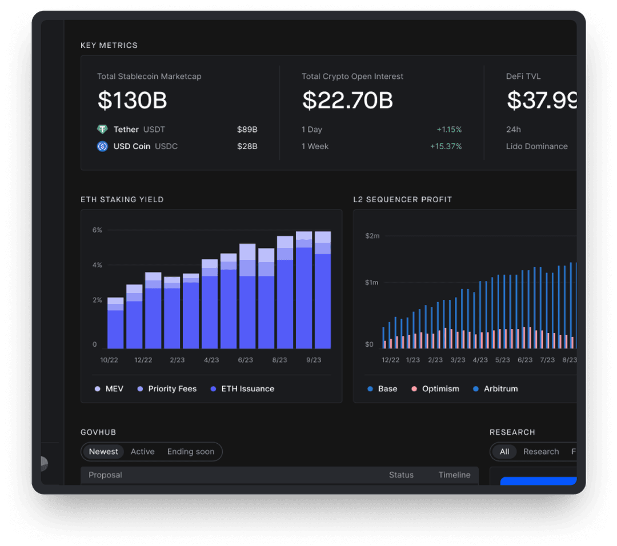Sort proposals by the Status column
The image size is (617, 546).
pos(401,475)
